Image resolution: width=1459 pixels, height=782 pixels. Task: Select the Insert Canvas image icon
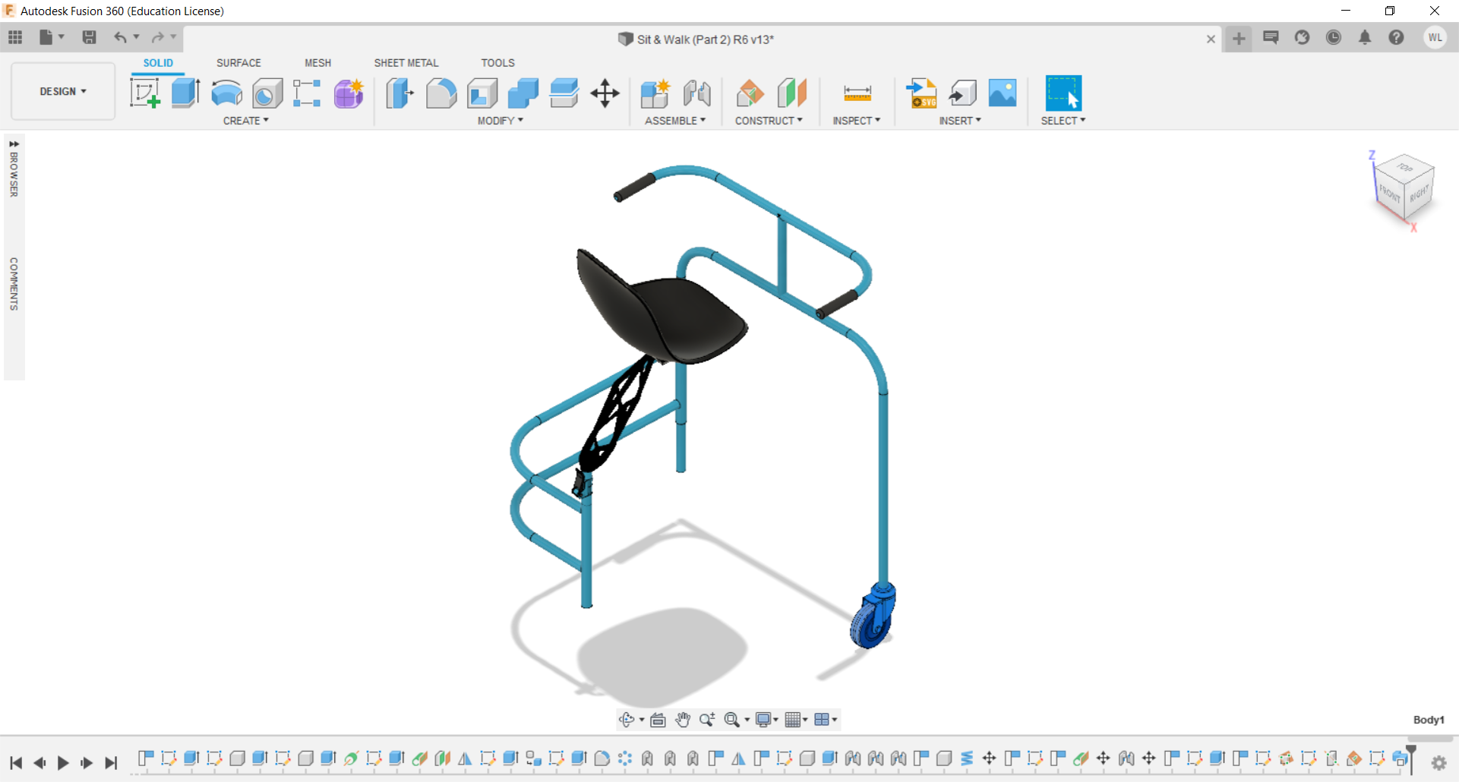pos(1002,93)
